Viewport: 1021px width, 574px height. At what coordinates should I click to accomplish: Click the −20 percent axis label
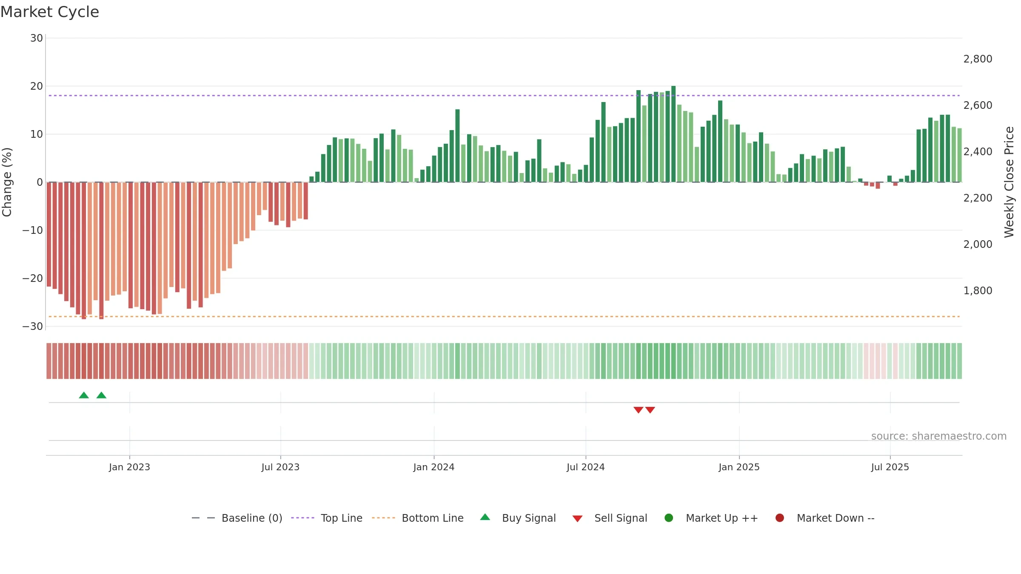pyautogui.click(x=33, y=278)
